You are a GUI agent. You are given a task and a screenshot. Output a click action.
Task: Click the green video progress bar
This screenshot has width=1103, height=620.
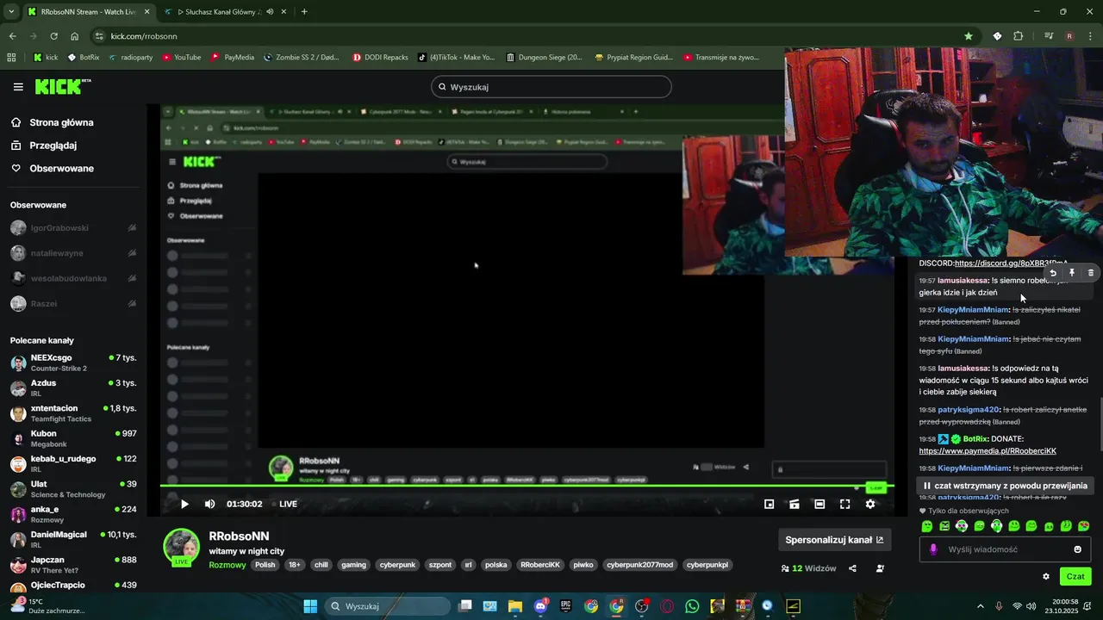pos(527,487)
